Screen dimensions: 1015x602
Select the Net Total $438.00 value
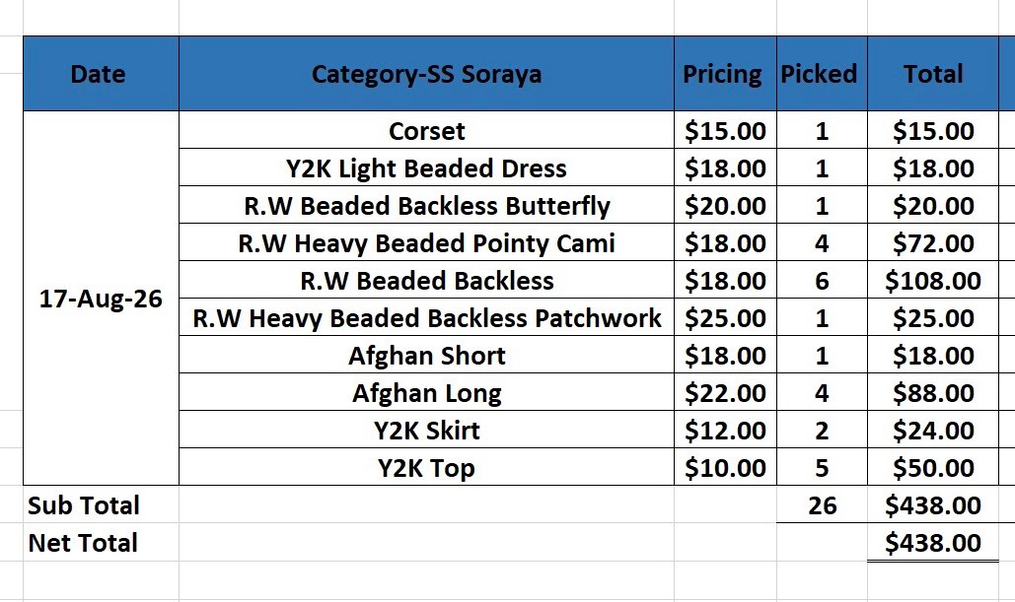[933, 543]
